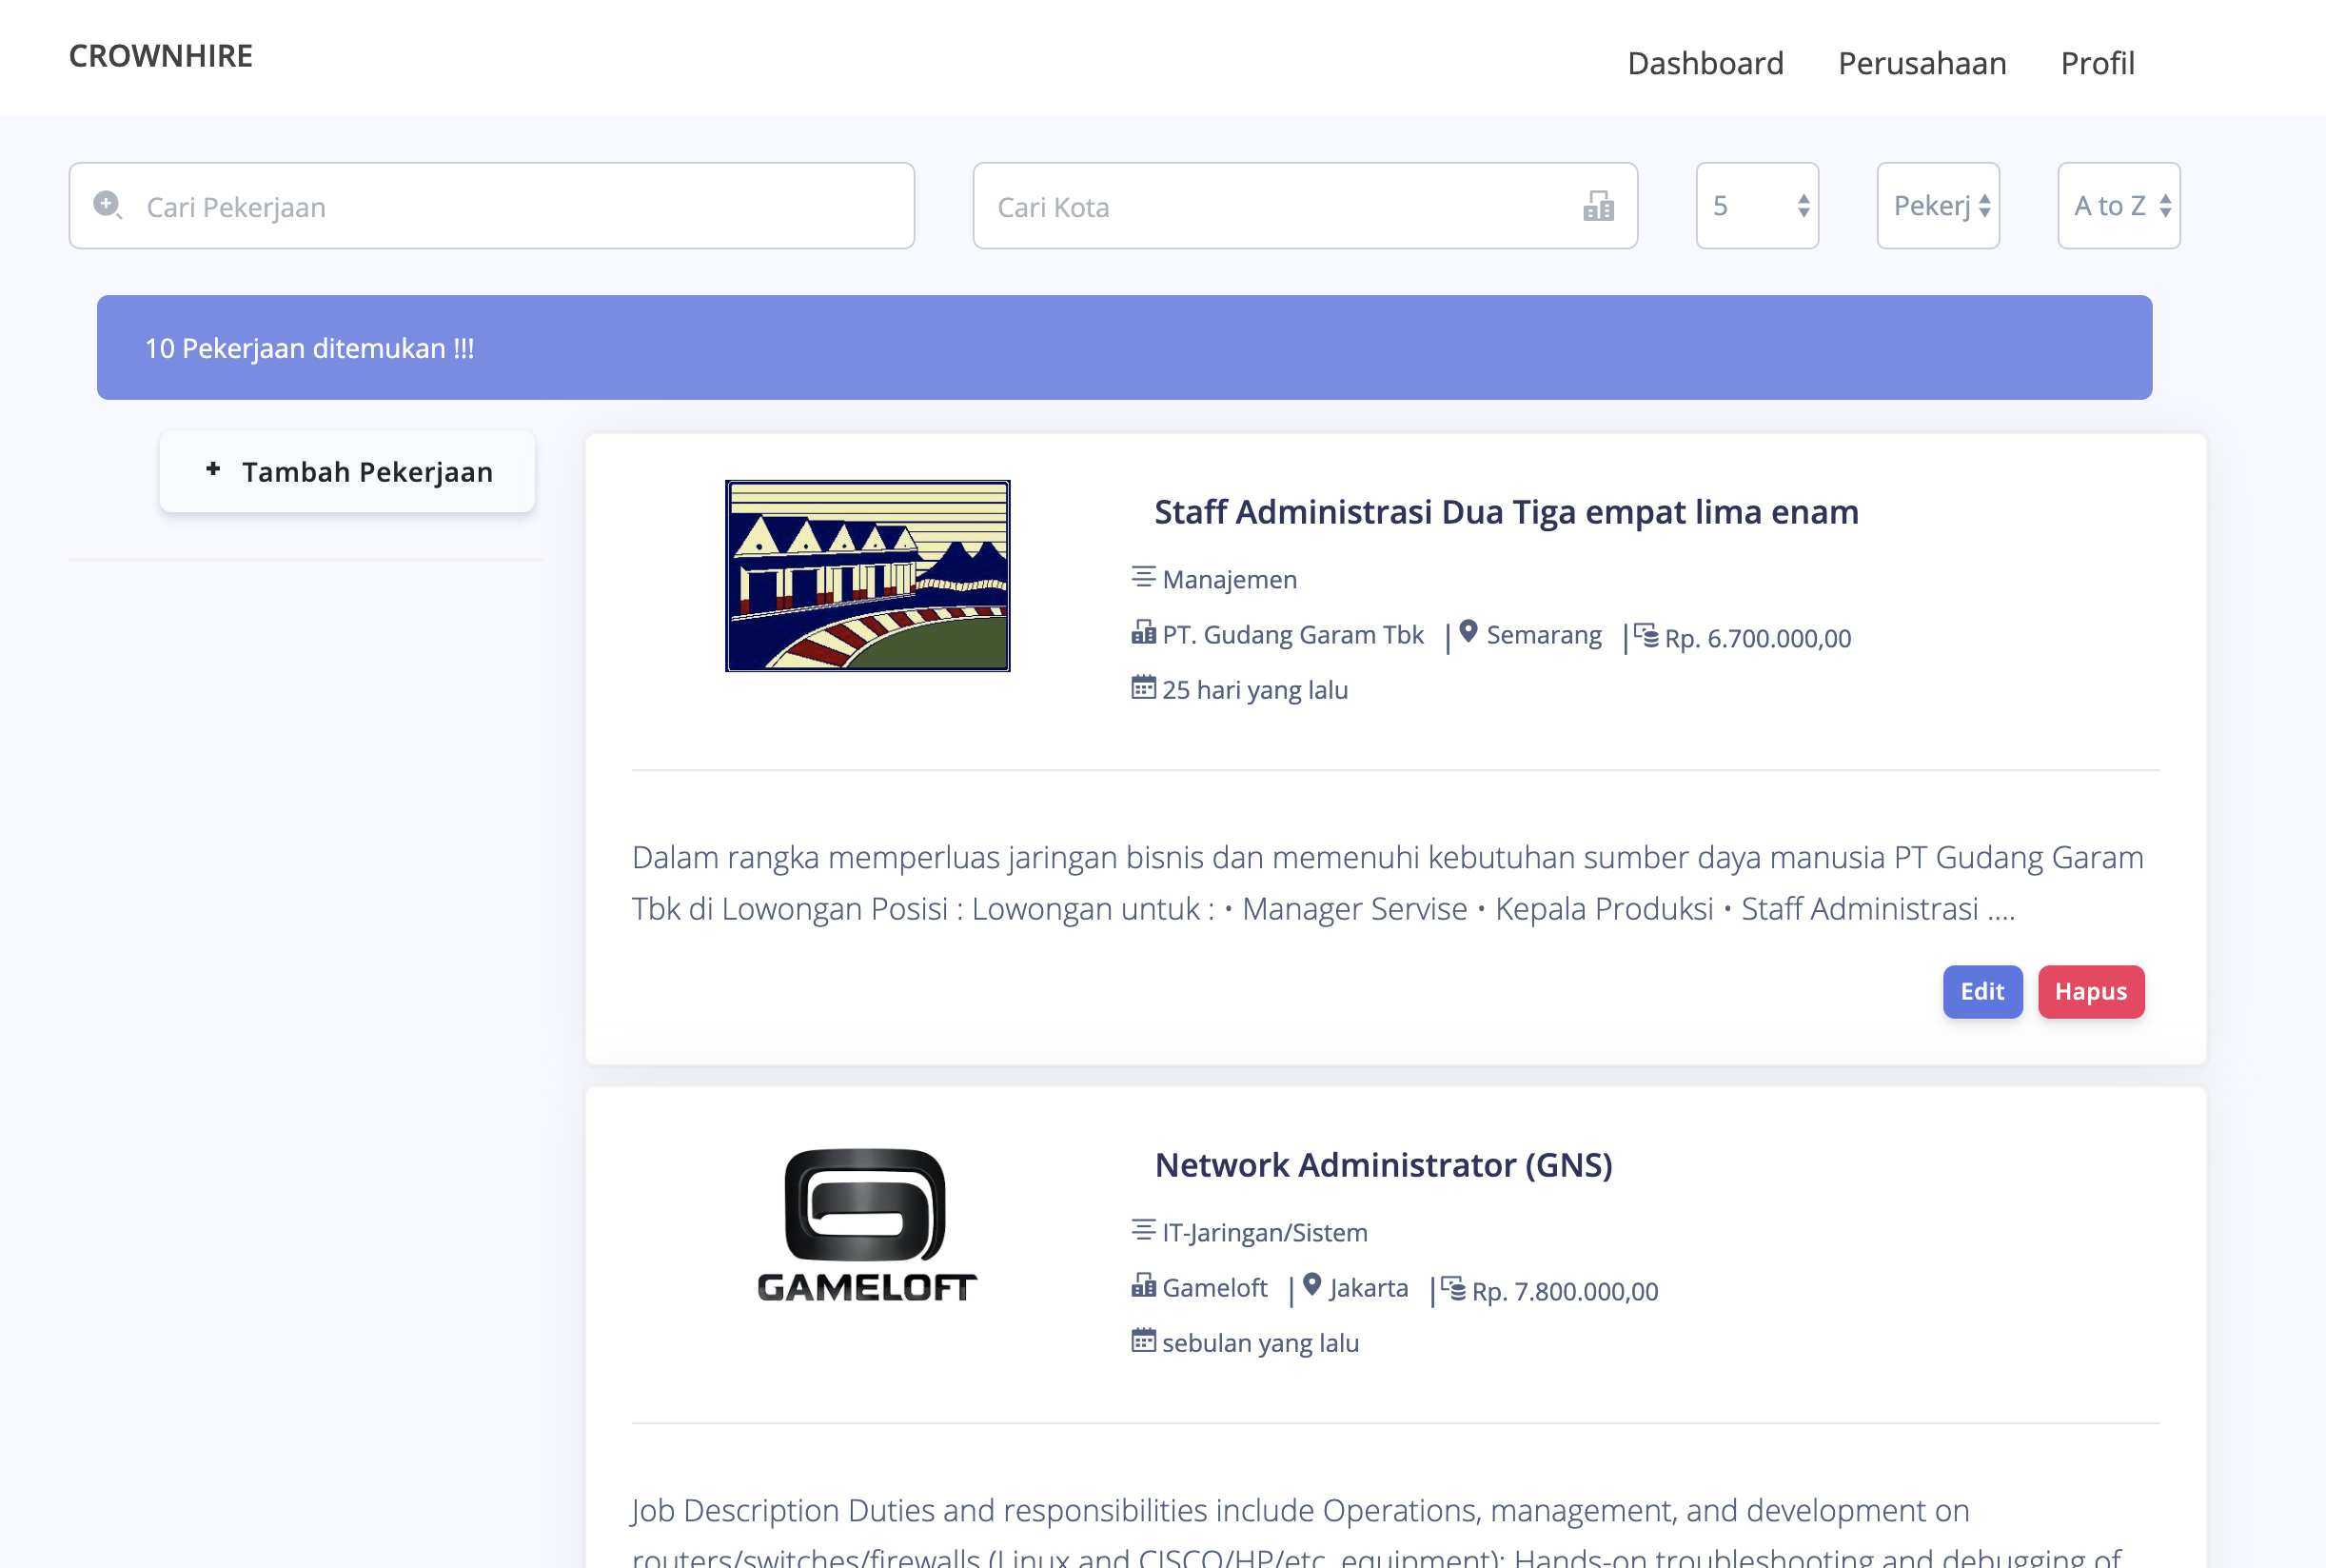Image resolution: width=2326 pixels, height=1568 pixels.
Task: Click the location pin icon next to Semarang
Action: pyautogui.click(x=1468, y=632)
